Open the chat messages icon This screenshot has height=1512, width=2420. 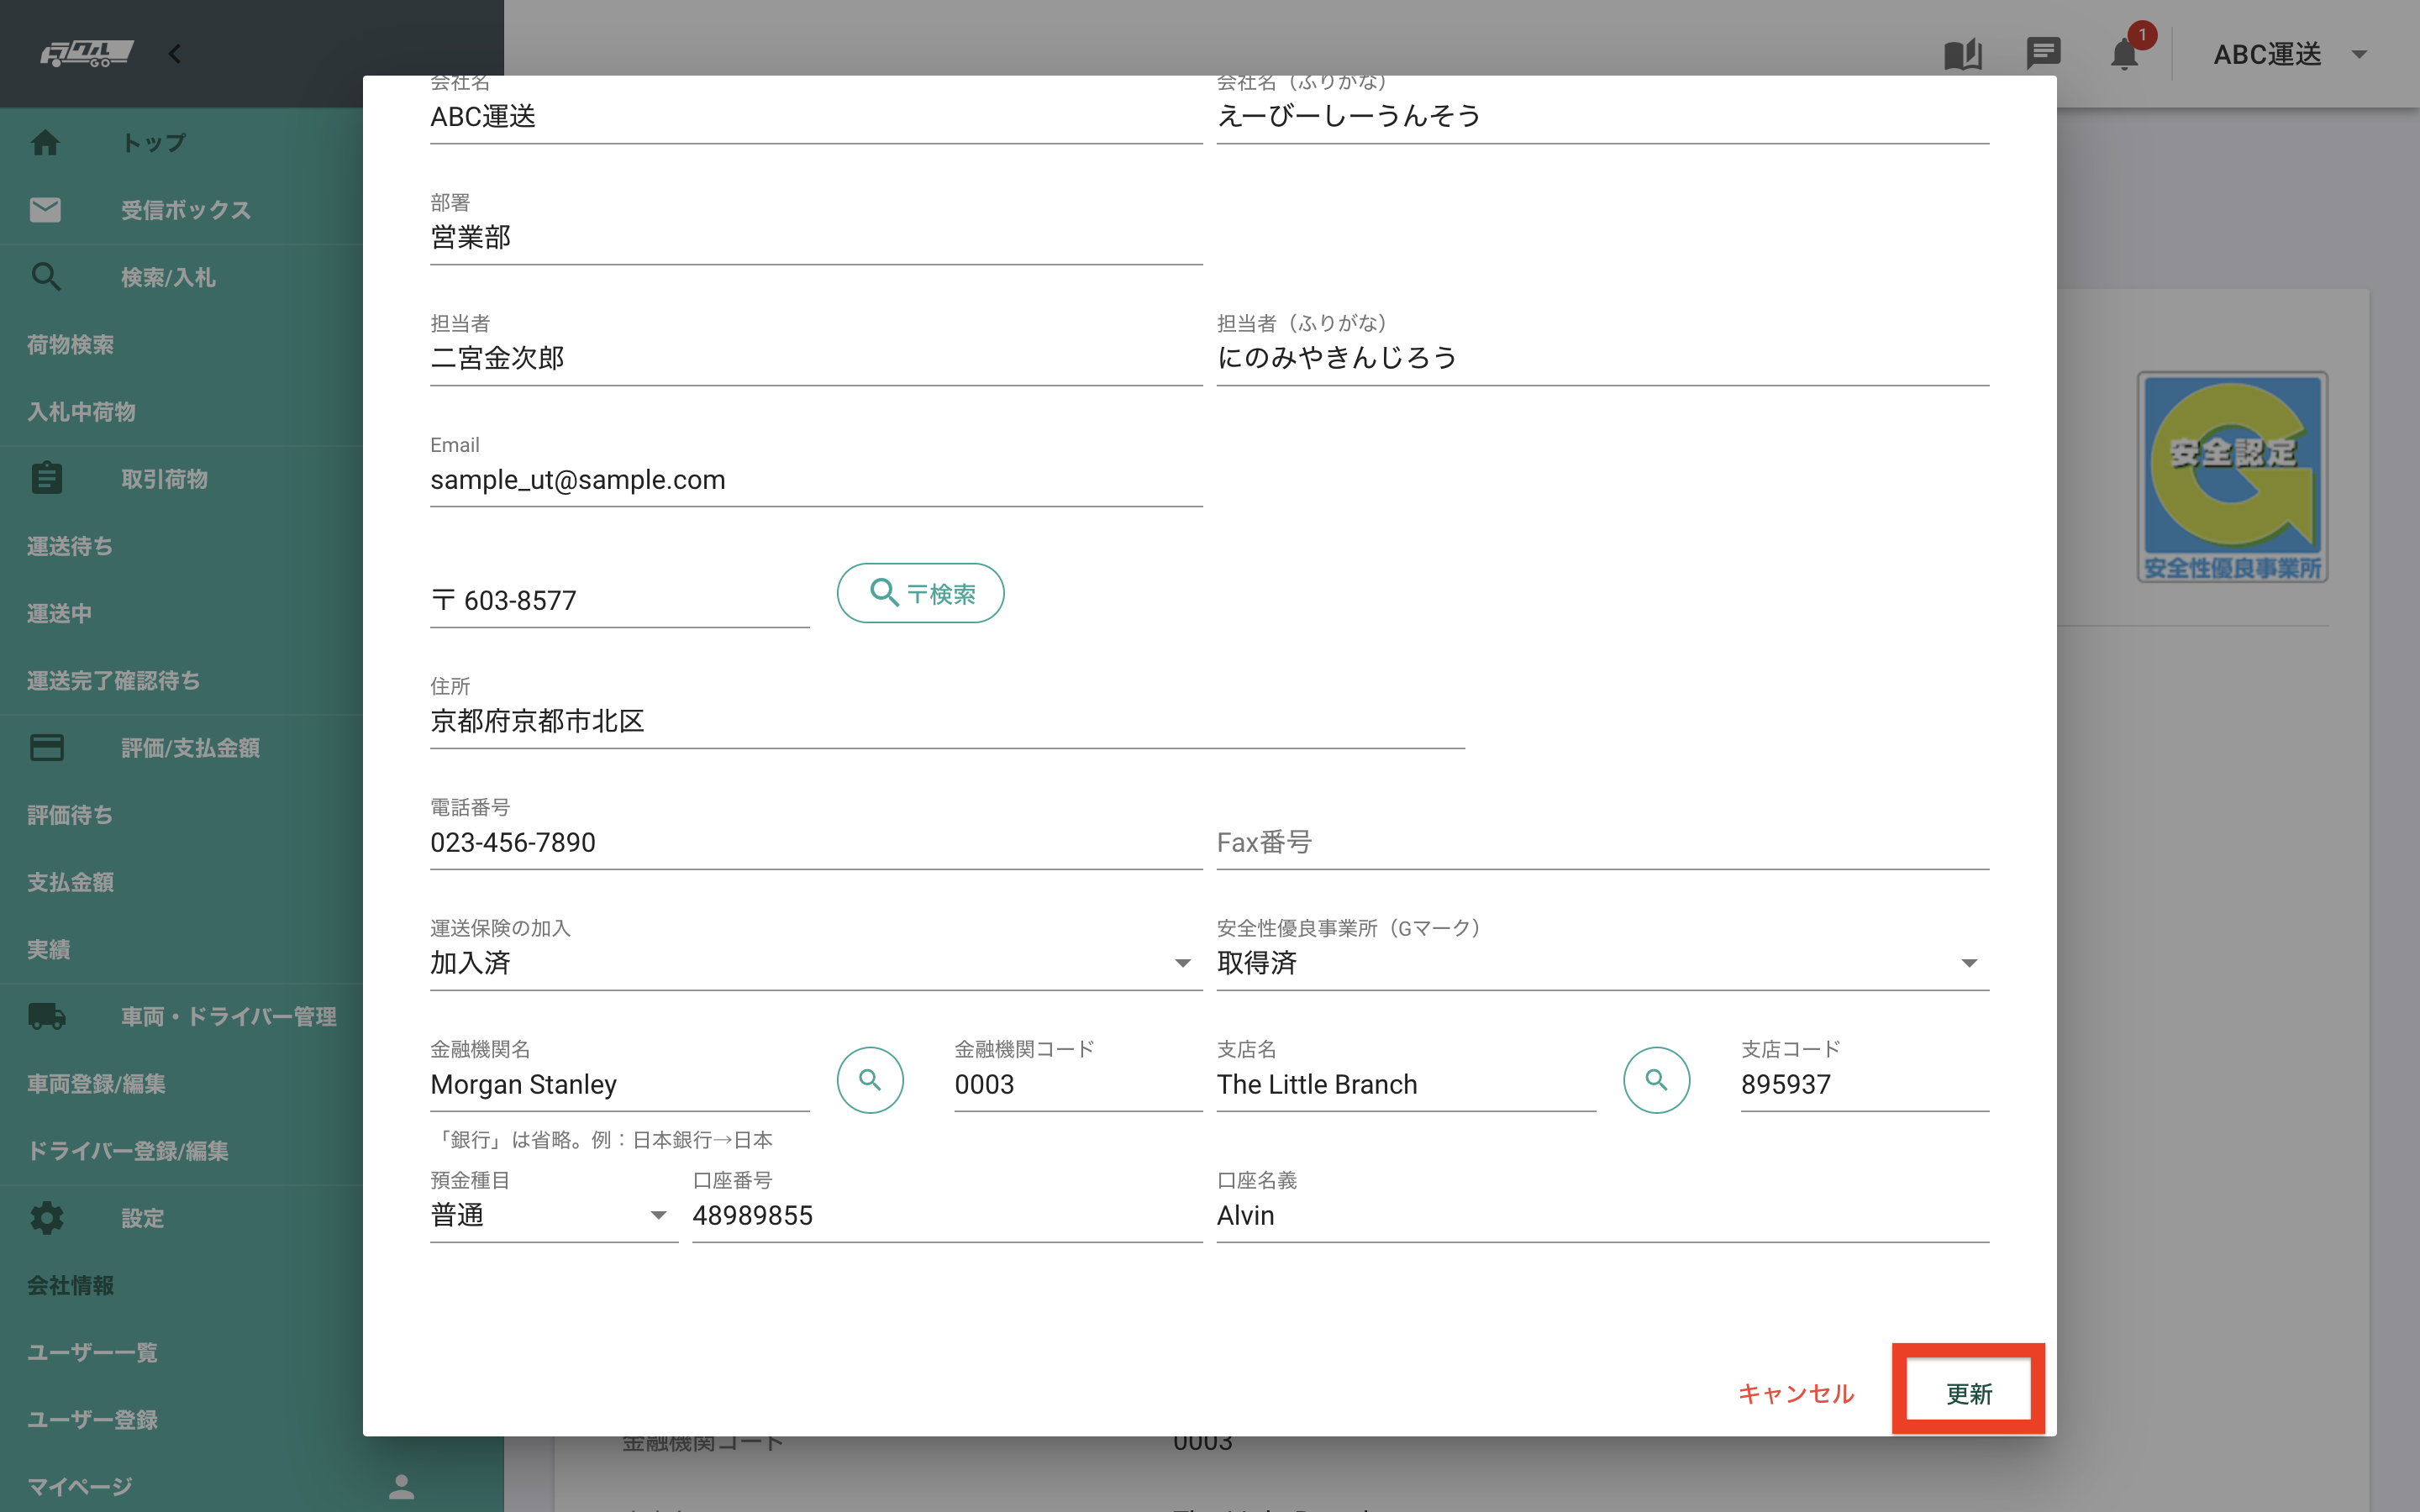[2043, 54]
